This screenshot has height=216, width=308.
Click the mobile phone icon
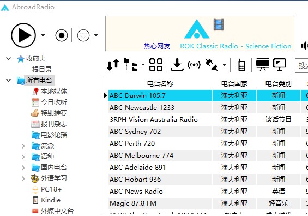(241, 65)
